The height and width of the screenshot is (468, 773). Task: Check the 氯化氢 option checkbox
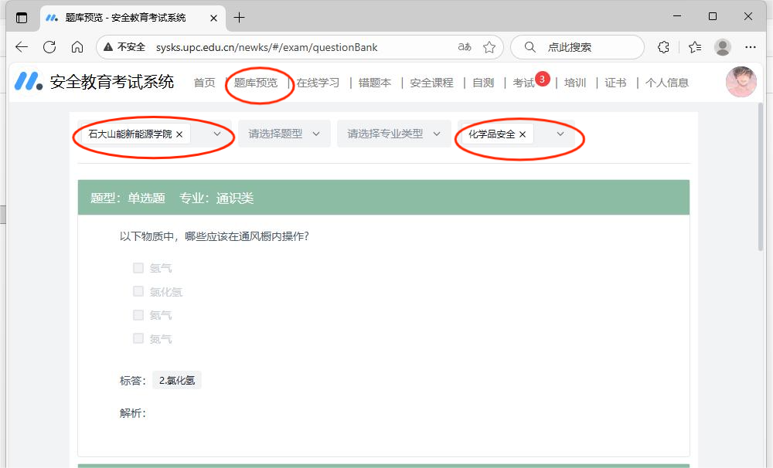pyautogui.click(x=138, y=292)
